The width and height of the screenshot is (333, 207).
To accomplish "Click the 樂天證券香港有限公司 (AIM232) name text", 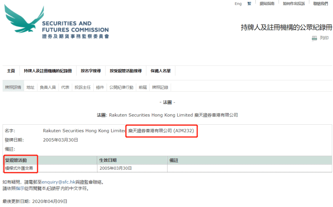I will [x=161, y=131].
